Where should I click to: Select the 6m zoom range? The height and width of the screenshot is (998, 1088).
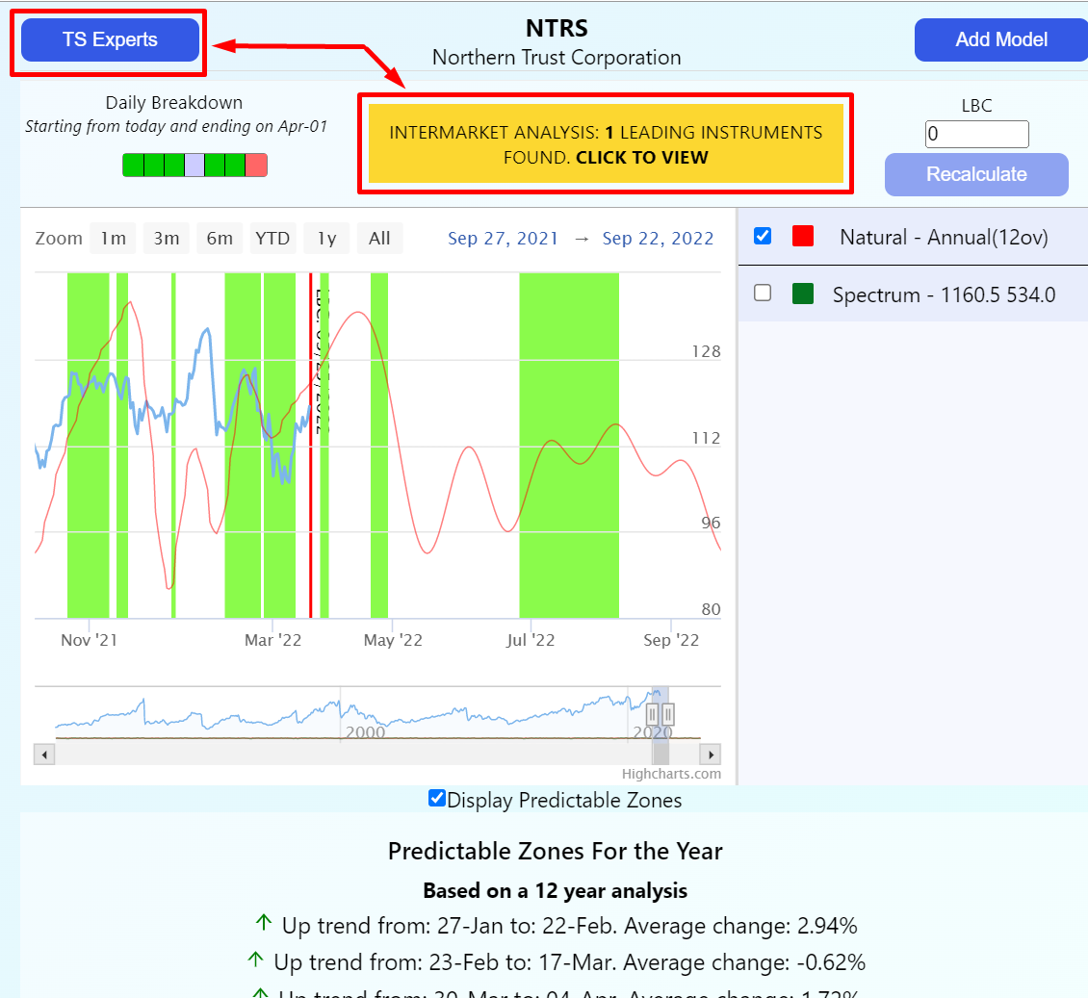coord(220,238)
